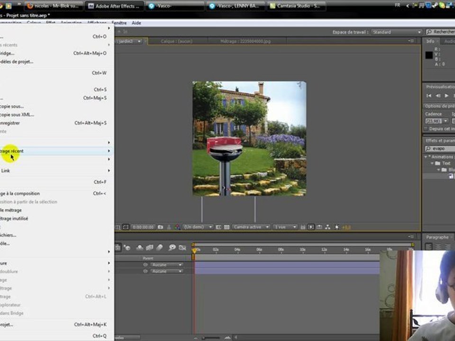
Task: Click the zoom in mountains icon
Action: pyautogui.click(x=227, y=338)
